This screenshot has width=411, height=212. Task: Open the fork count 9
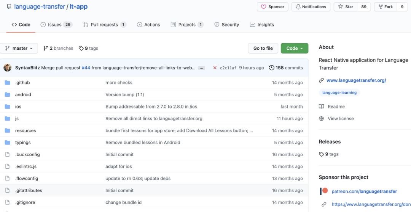click(x=402, y=7)
